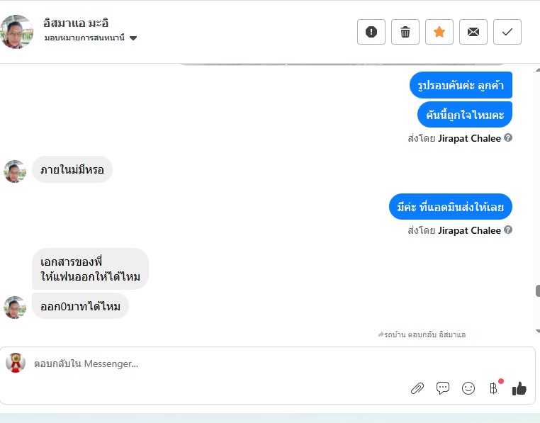Click scrollbar down arrow in chat

538,332
